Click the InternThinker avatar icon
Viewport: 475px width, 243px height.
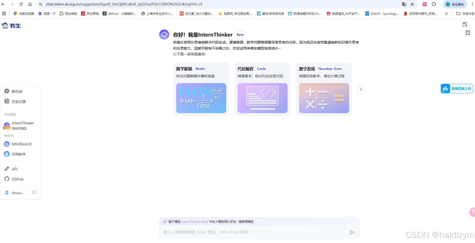coord(164,35)
